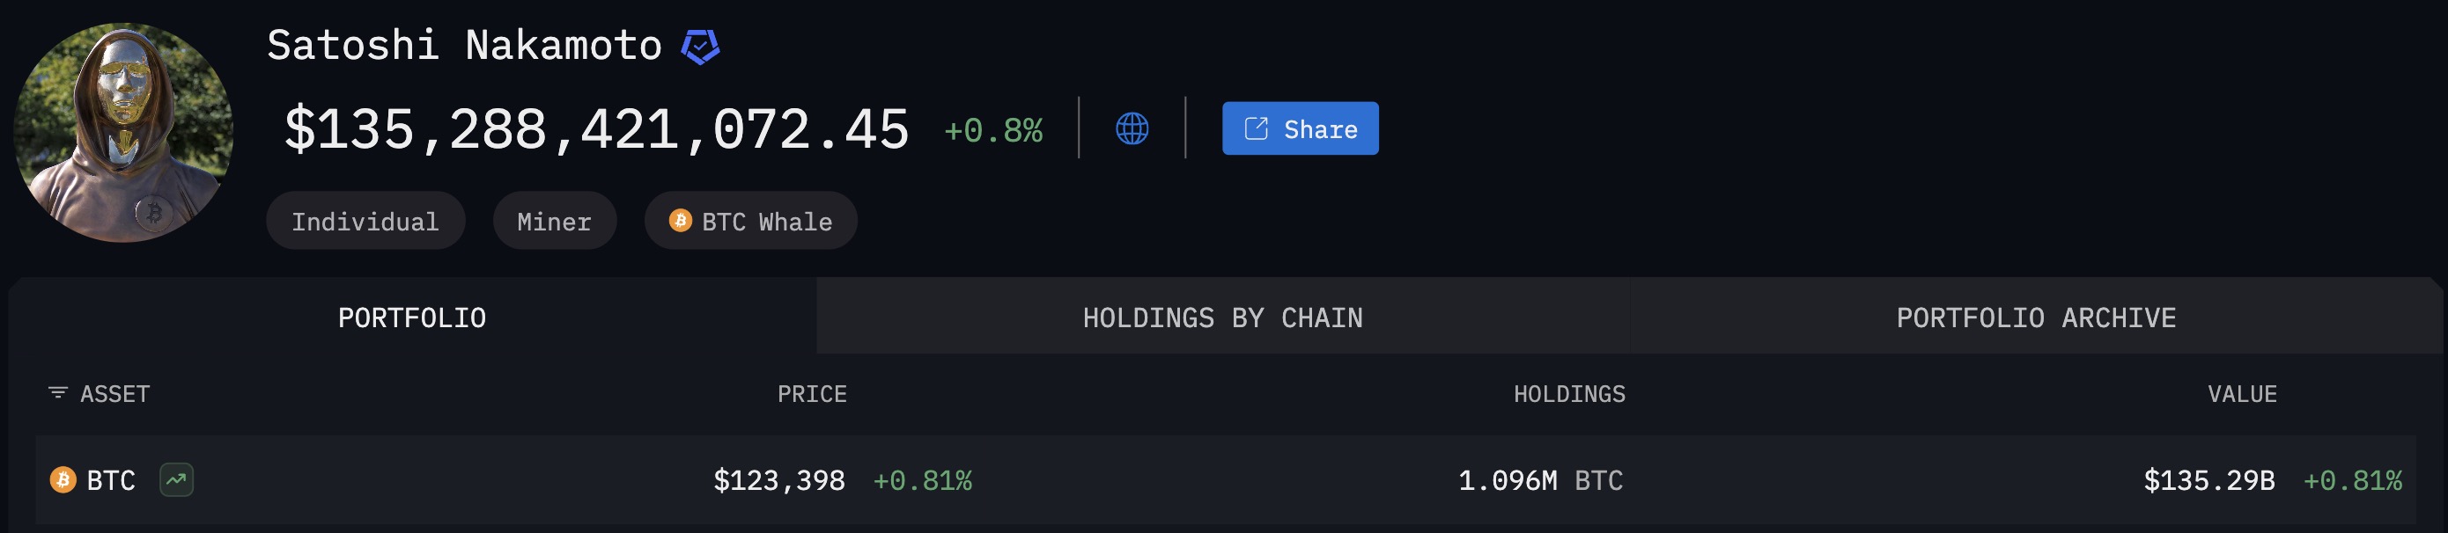Switch to the Portfolio tab

[x=411, y=317]
